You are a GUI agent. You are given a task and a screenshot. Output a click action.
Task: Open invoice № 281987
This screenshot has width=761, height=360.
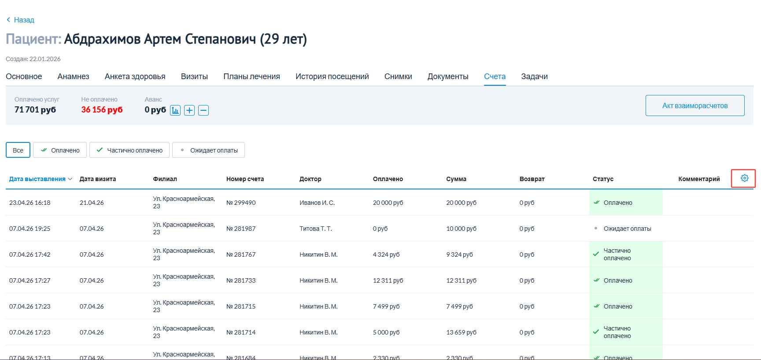point(241,229)
